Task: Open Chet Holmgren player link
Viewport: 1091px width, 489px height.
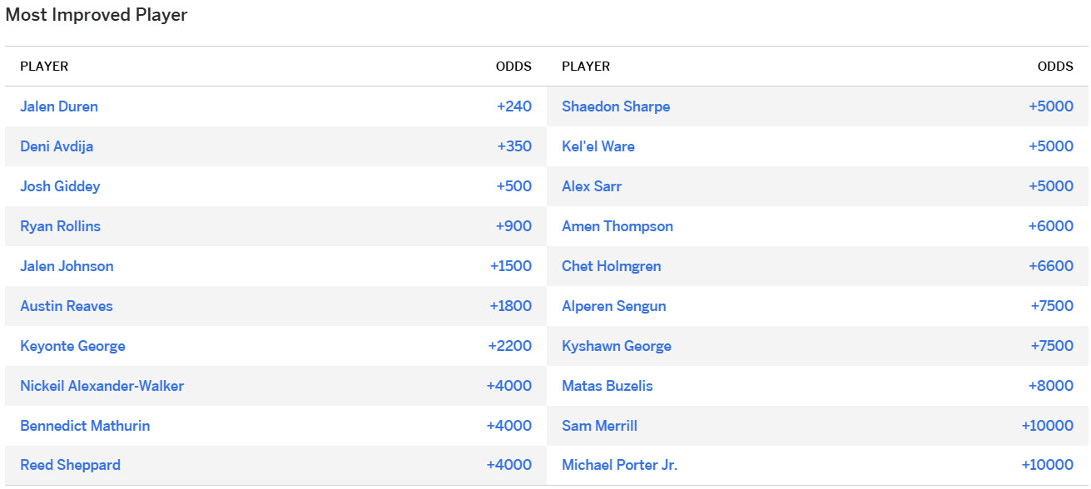Action: (612, 266)
